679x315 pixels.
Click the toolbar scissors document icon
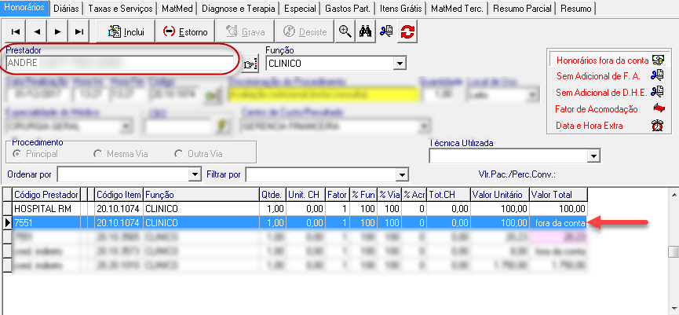pyautogui.click(x=386, y=31)
